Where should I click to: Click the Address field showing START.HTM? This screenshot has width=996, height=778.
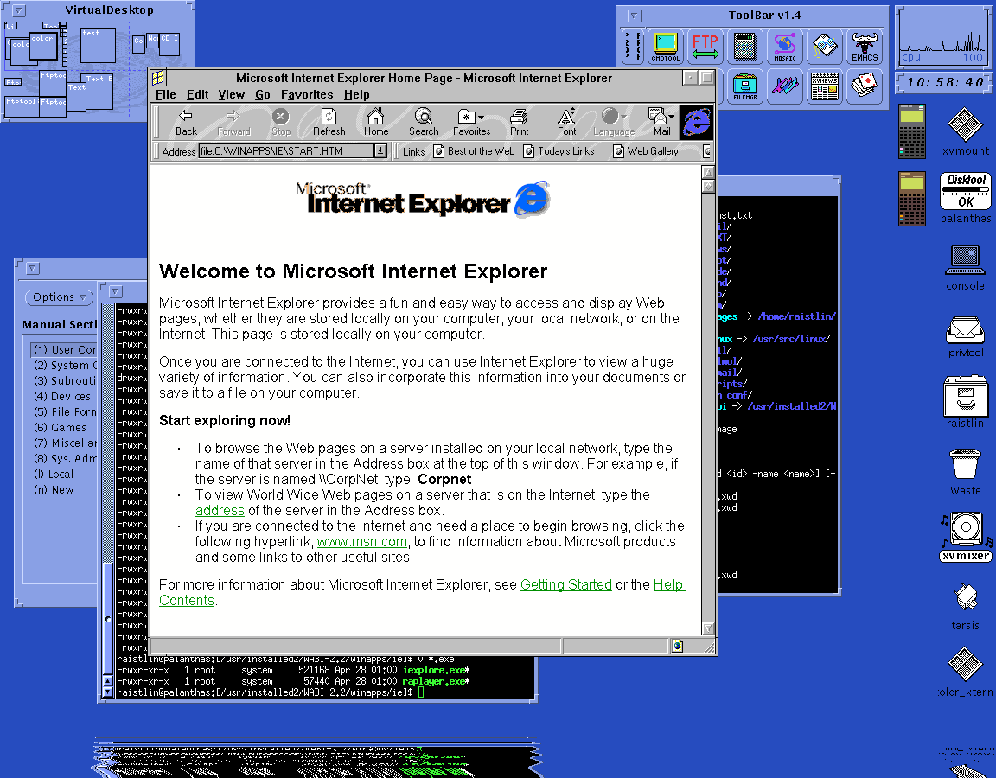(286, 151)
